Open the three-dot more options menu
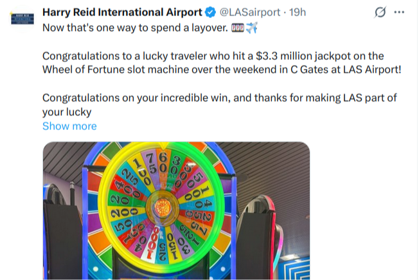Screen dimensions: 419x280 [x=399, y=12]
